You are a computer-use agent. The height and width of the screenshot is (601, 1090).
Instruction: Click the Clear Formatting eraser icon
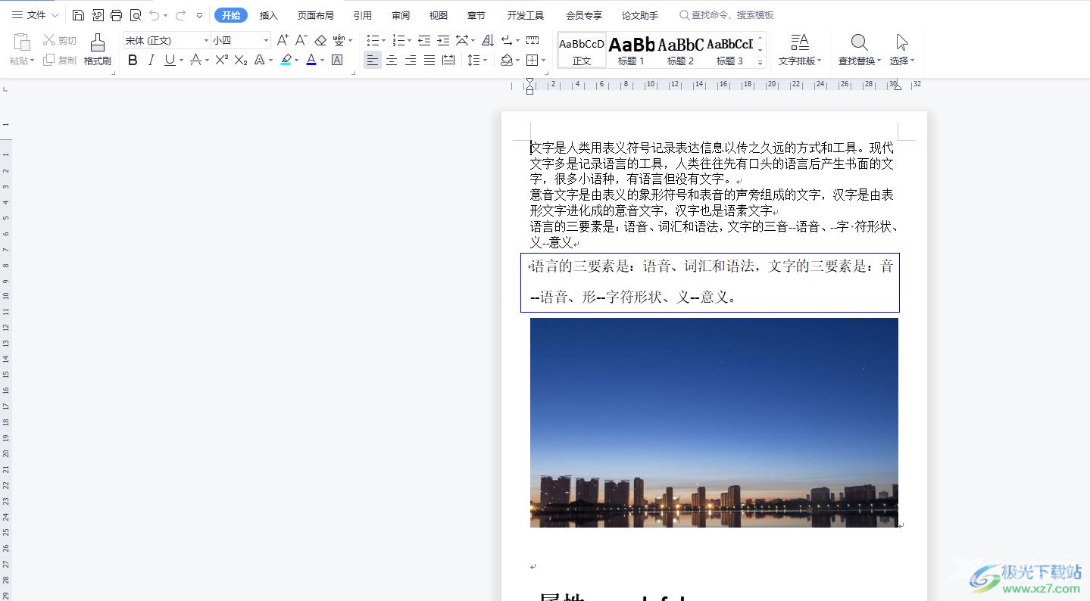pos(320,40)
